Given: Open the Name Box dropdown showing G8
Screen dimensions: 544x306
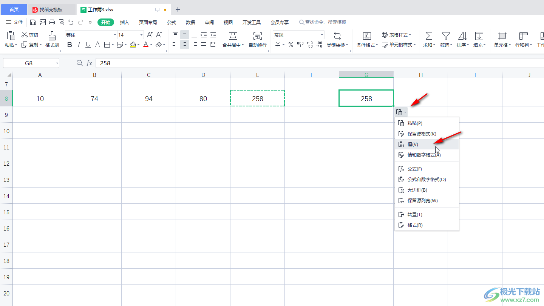Looking at the screenshot, I should [x=57, y=63].
